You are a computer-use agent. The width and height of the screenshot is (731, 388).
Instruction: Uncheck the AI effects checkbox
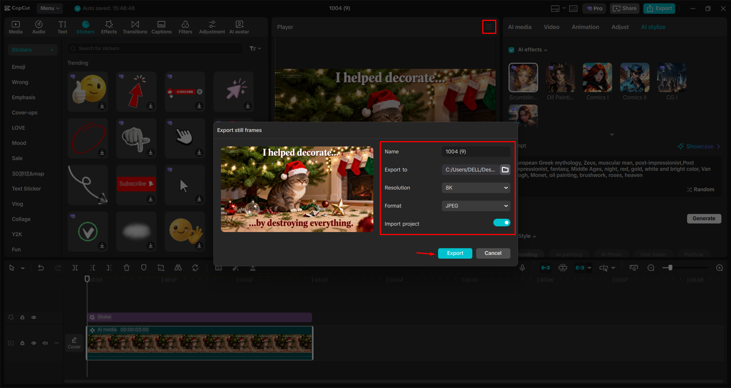pos(511,49)
